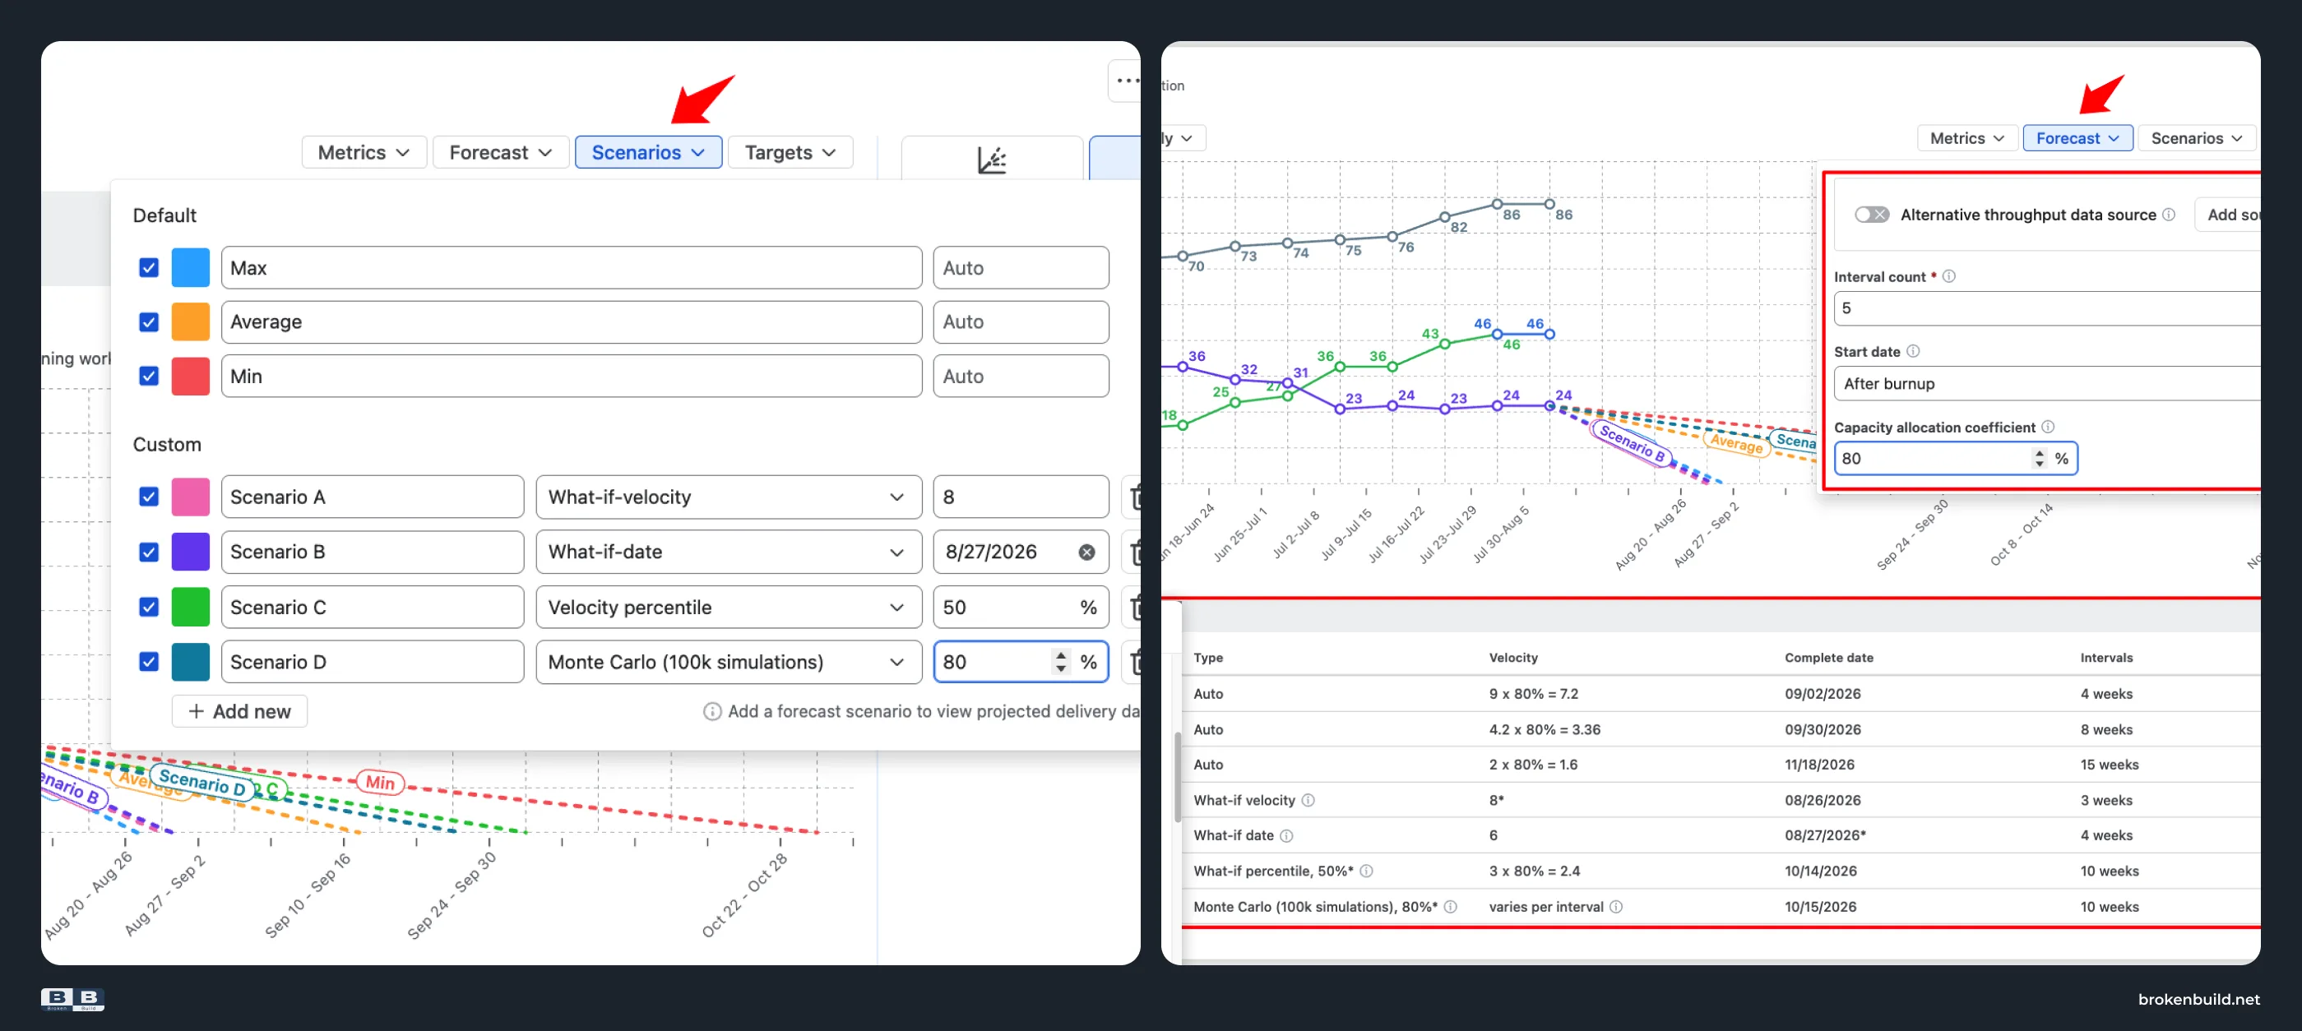Click info icon beside What-if velocity row
The image size is (2302, 1031).
(1308, 800)
